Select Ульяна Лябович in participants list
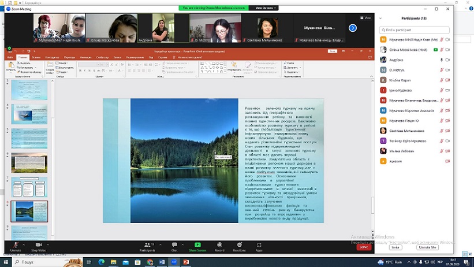Screen dimensions: 474x267 (x=415, y=151)
